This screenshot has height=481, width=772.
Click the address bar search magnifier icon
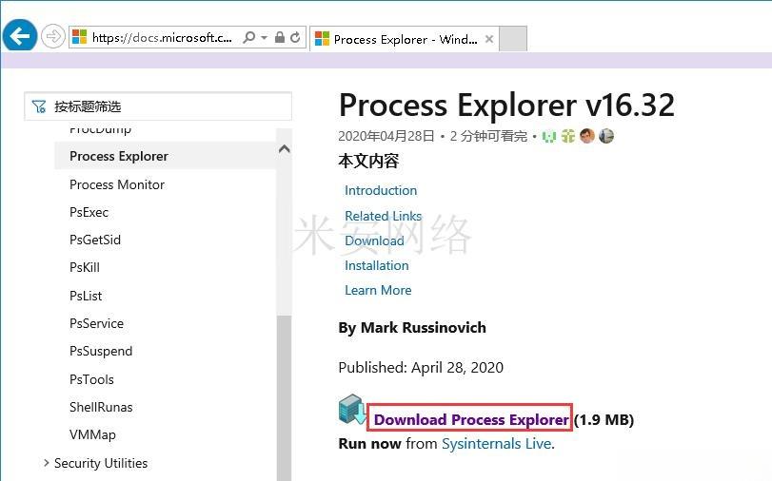249,37
